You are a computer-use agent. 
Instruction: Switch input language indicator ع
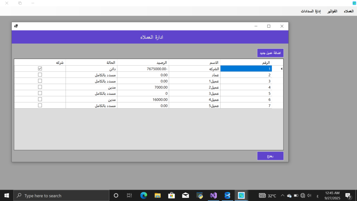coord(318,196)
